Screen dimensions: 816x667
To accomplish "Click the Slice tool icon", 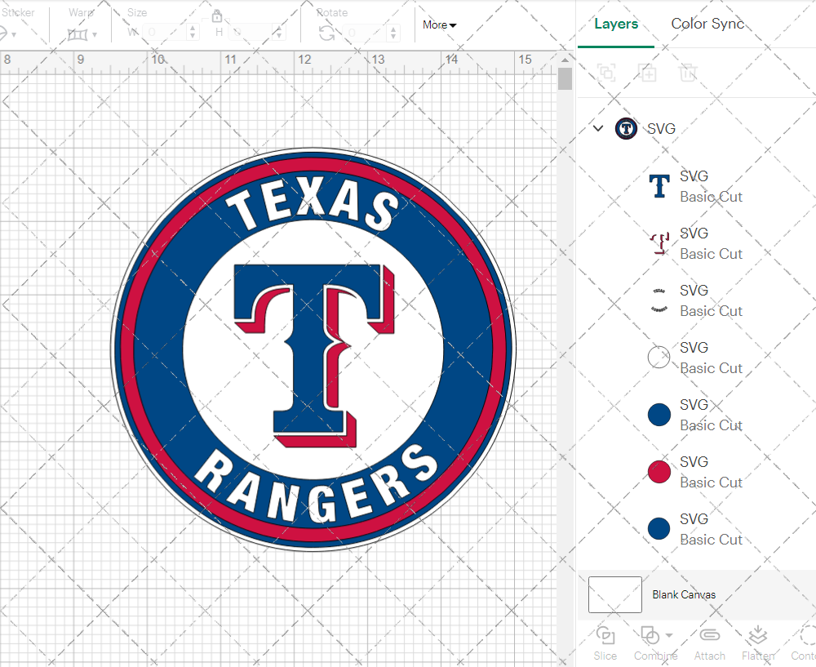I will [605, 635].
